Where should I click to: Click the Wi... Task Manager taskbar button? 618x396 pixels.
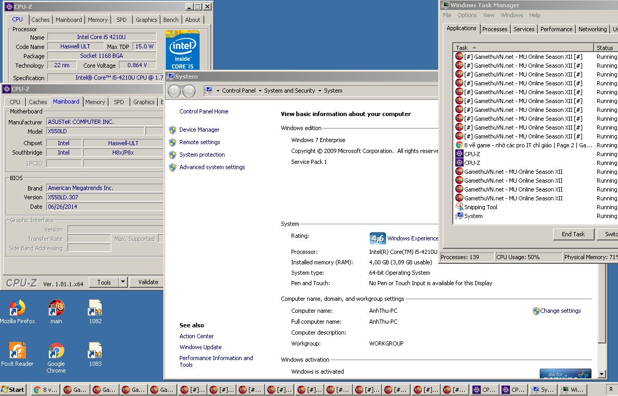572,390
